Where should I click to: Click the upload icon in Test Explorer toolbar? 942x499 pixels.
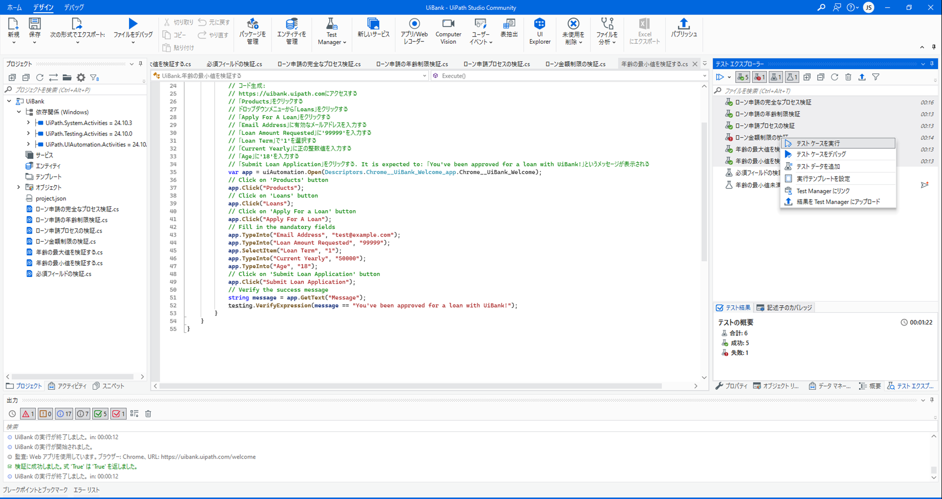click(x=861, y=77)
